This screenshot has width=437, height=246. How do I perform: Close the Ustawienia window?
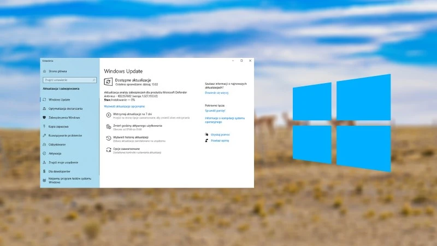250,61
